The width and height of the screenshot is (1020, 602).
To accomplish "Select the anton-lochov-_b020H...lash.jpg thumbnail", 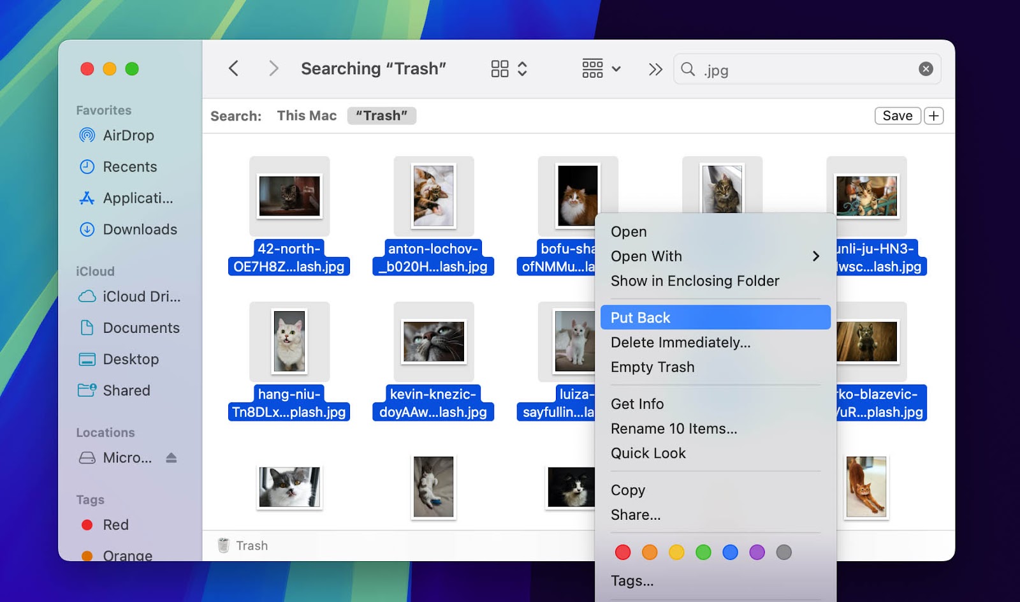I will click(433, 196).
